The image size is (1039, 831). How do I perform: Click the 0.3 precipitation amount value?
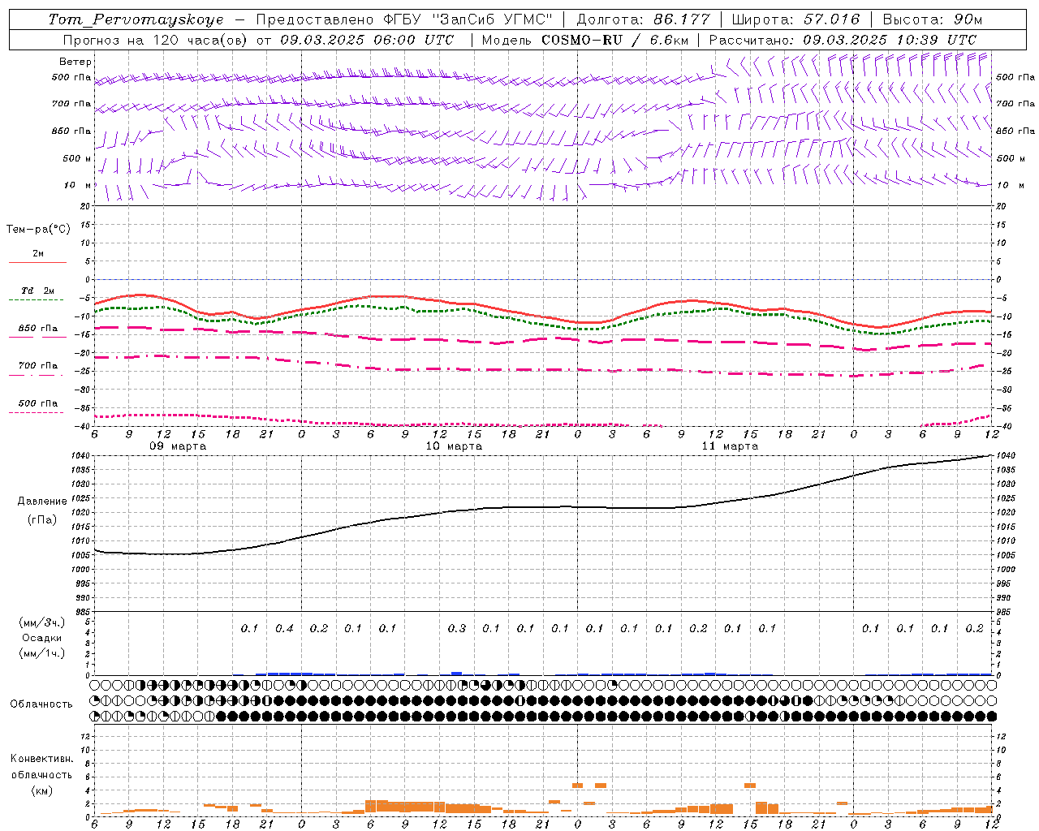457,629
